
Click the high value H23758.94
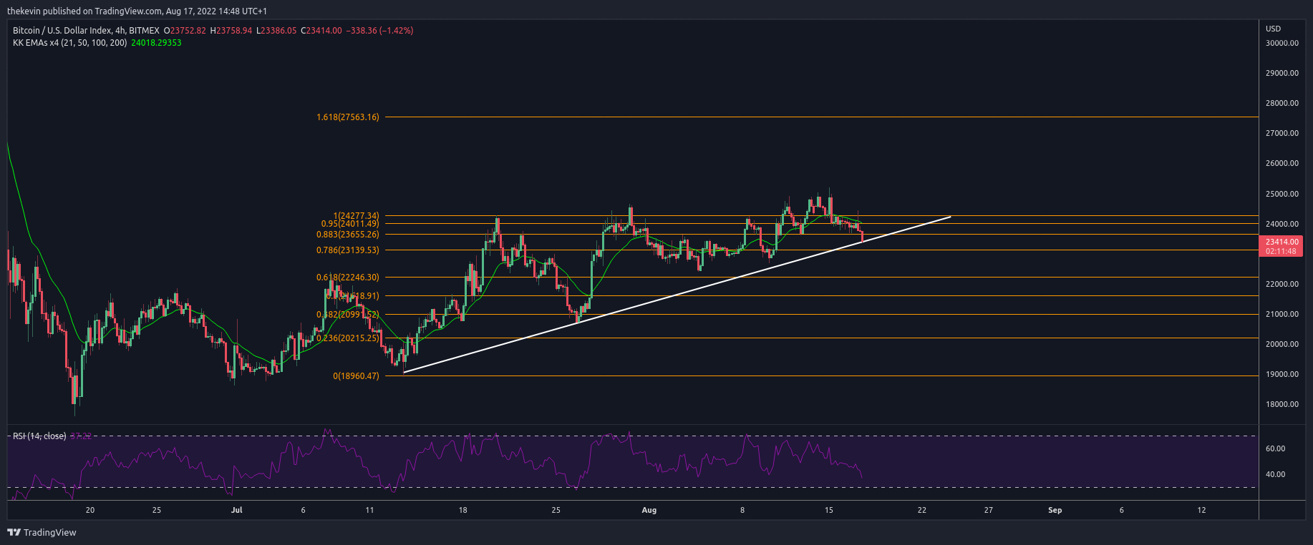point(231,31)
